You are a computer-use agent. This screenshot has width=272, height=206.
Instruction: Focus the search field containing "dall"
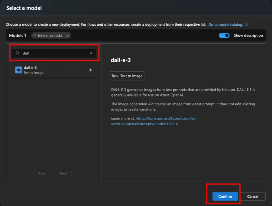pos(54,53)
